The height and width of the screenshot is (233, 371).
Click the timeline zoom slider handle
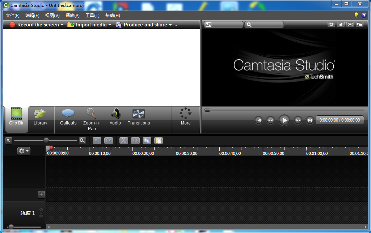pyautogui.click(x=46, y=140)
